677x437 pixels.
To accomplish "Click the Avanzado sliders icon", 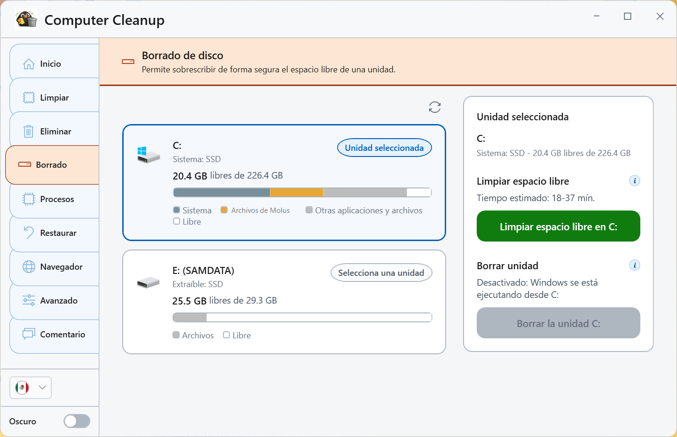I will 29,300.
